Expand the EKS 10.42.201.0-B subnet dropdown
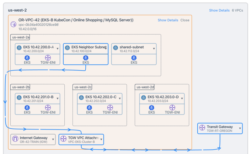The image size is (251, 154). pos(57,98)
